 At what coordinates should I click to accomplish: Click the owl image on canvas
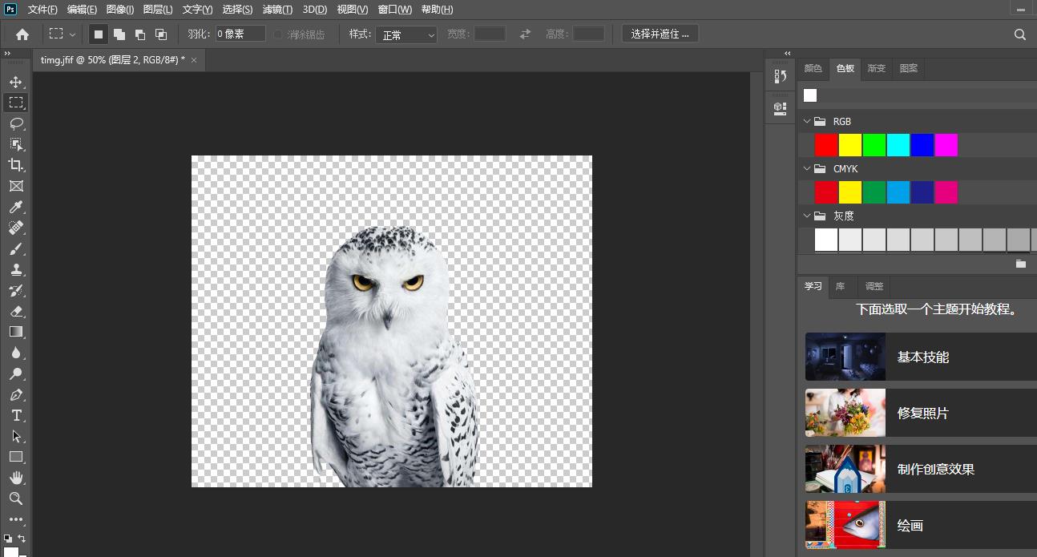[x=393, y=357]
